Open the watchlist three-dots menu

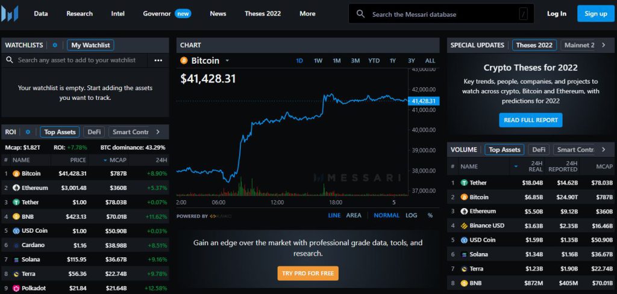coord(158,61)
